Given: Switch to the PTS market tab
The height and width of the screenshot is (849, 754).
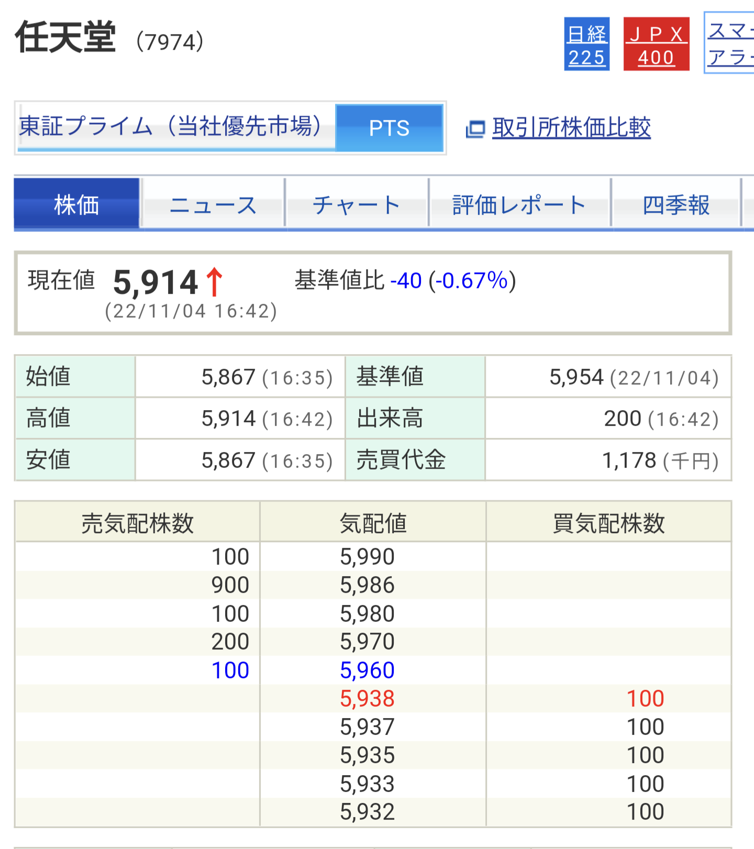Looking at the screenshot, I should tap(389, 128).
